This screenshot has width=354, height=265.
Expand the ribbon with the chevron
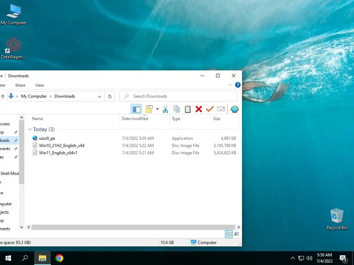[x=230, y=85]
